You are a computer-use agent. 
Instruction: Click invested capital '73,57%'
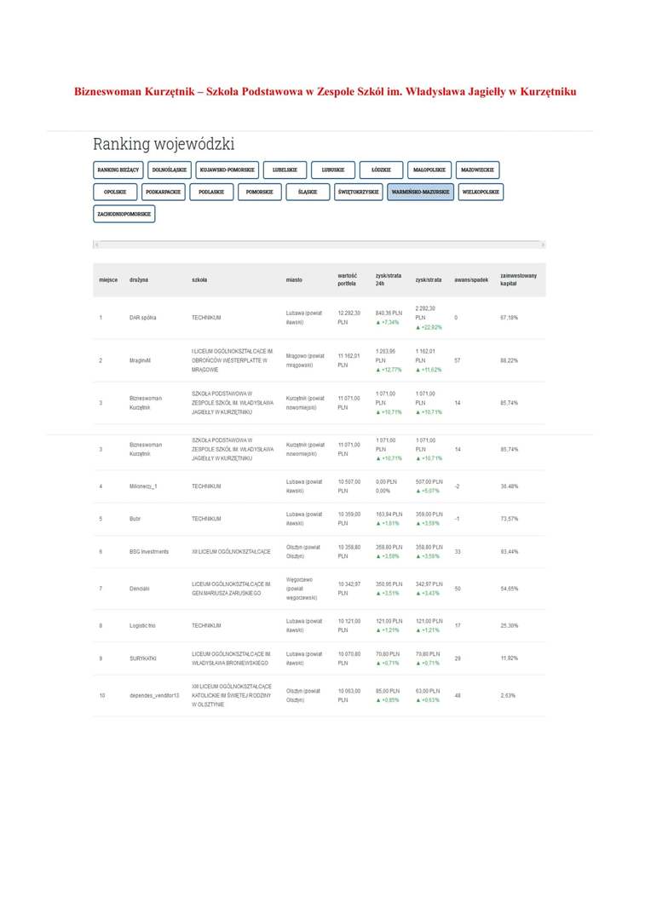coord(509,519)
